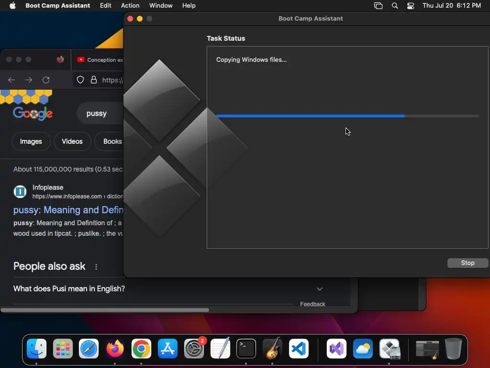Viewport: 490px width, 368px height.
Task: Click Firefox tracking protection shield icon
Action: [x=80, y=80]
